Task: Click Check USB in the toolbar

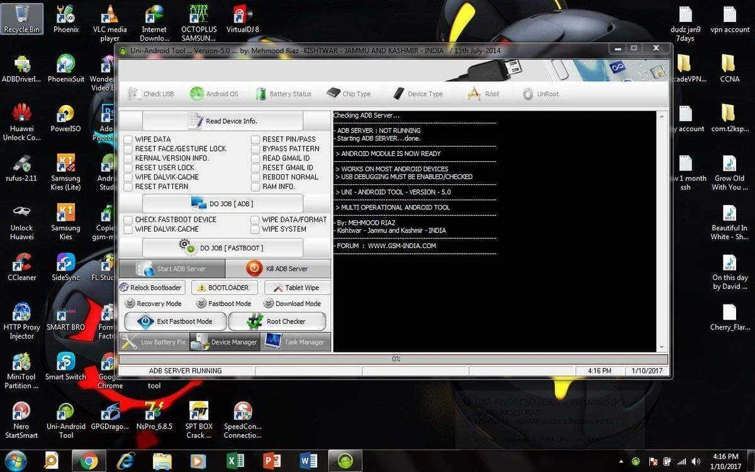Action: 151,94
